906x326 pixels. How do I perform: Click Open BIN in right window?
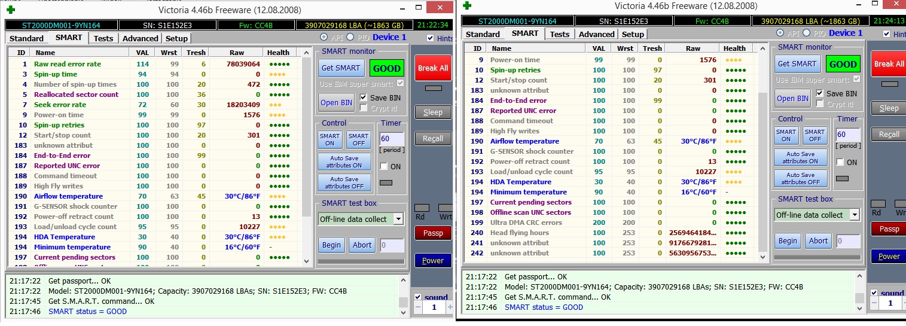pos(793,98)
